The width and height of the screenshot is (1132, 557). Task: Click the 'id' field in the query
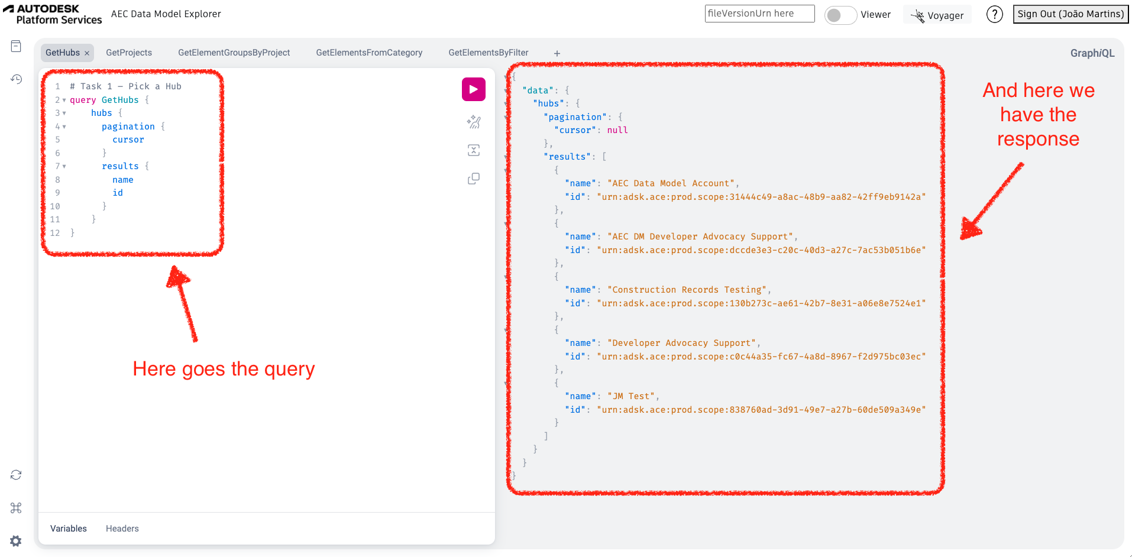118,193
